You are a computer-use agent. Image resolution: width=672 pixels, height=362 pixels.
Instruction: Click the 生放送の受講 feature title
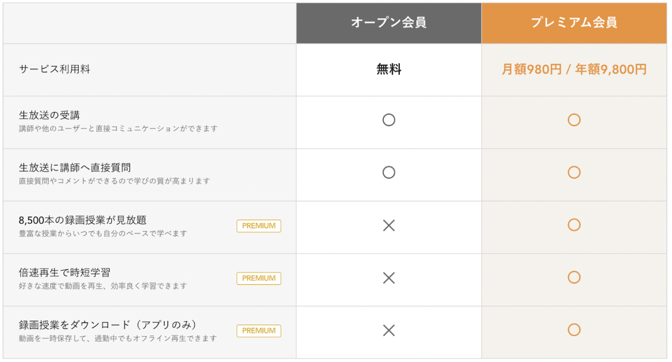(49, 115)
